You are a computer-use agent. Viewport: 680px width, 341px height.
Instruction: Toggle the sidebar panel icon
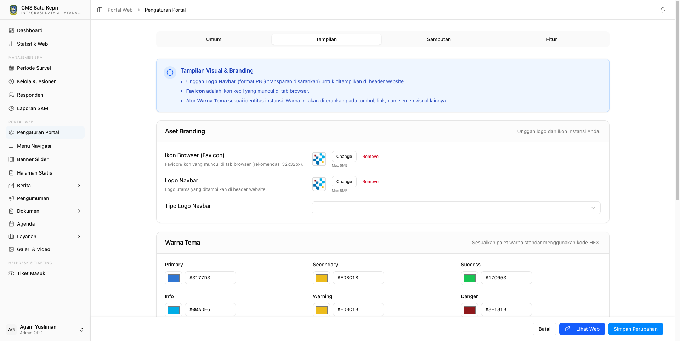100,10
